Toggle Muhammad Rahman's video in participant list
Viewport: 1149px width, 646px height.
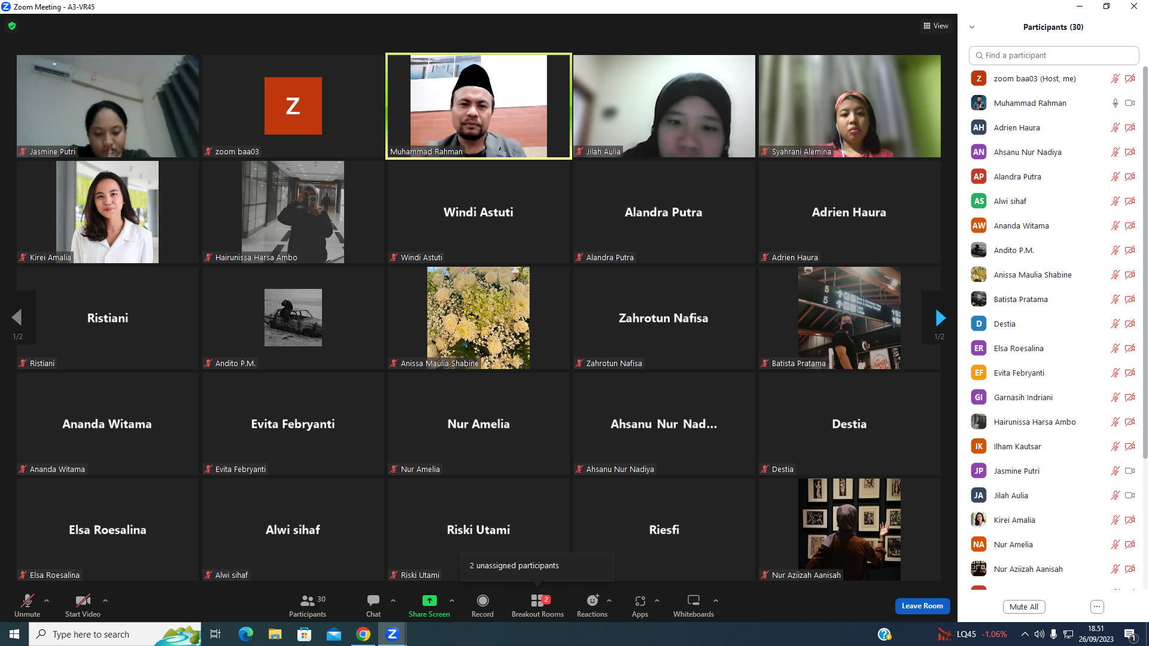1130,103
